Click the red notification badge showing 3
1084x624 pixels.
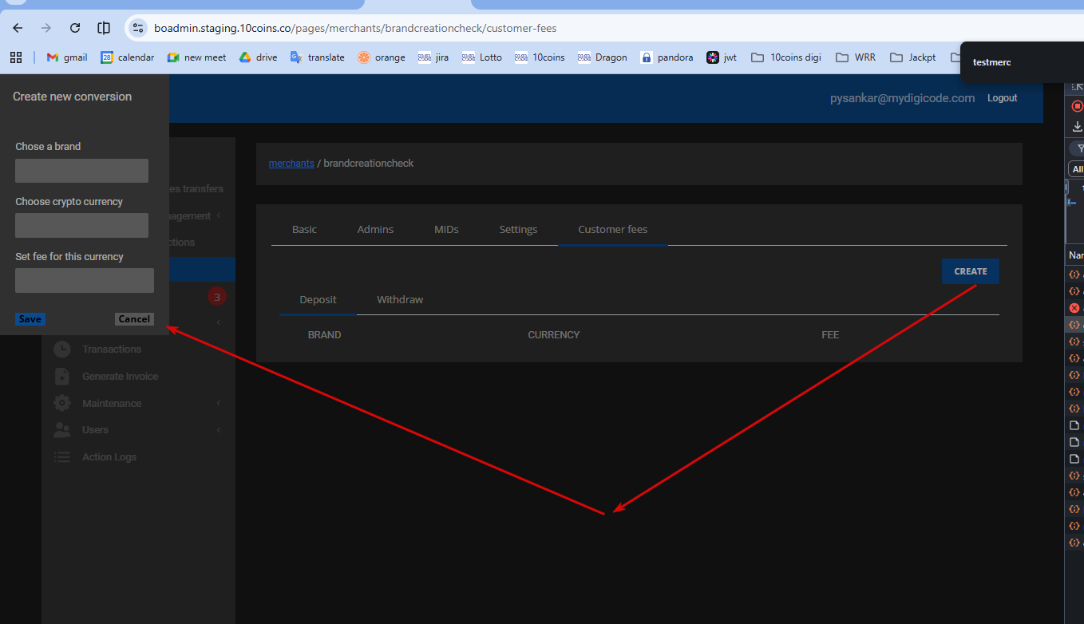point(217,298)
